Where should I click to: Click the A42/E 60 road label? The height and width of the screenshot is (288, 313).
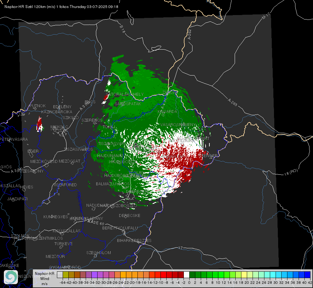(96, 222)
